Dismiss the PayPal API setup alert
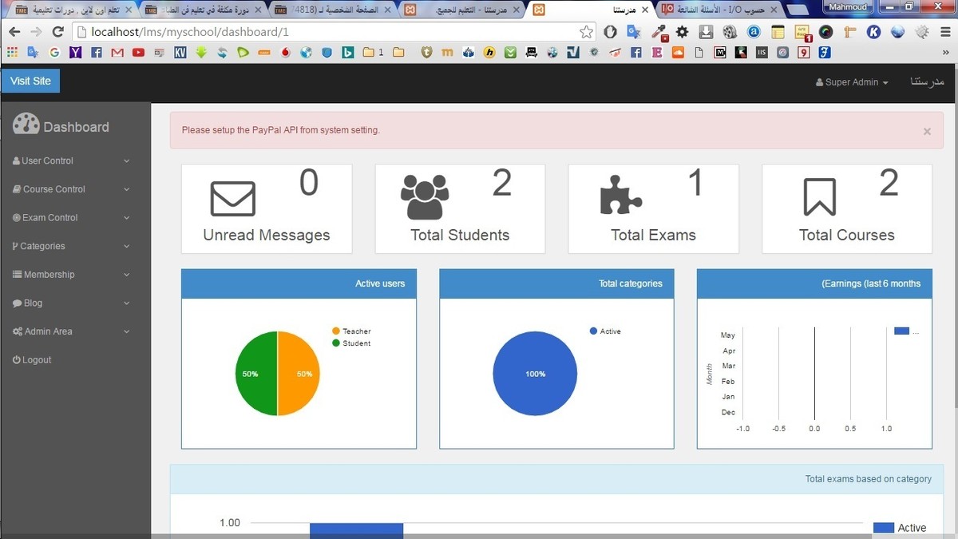The image size is (958, 539). pyautogui.click(x=927, y=132)
